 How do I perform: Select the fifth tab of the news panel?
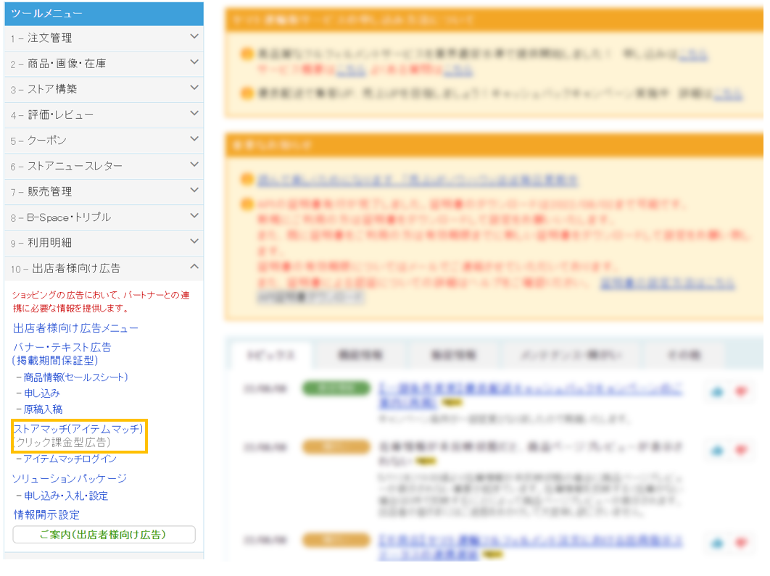pos(684,355)
